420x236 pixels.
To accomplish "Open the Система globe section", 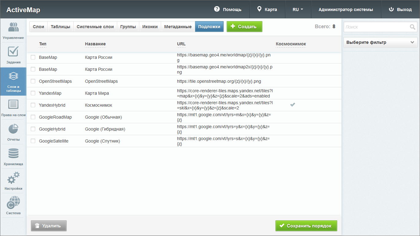I will [13, 206].
